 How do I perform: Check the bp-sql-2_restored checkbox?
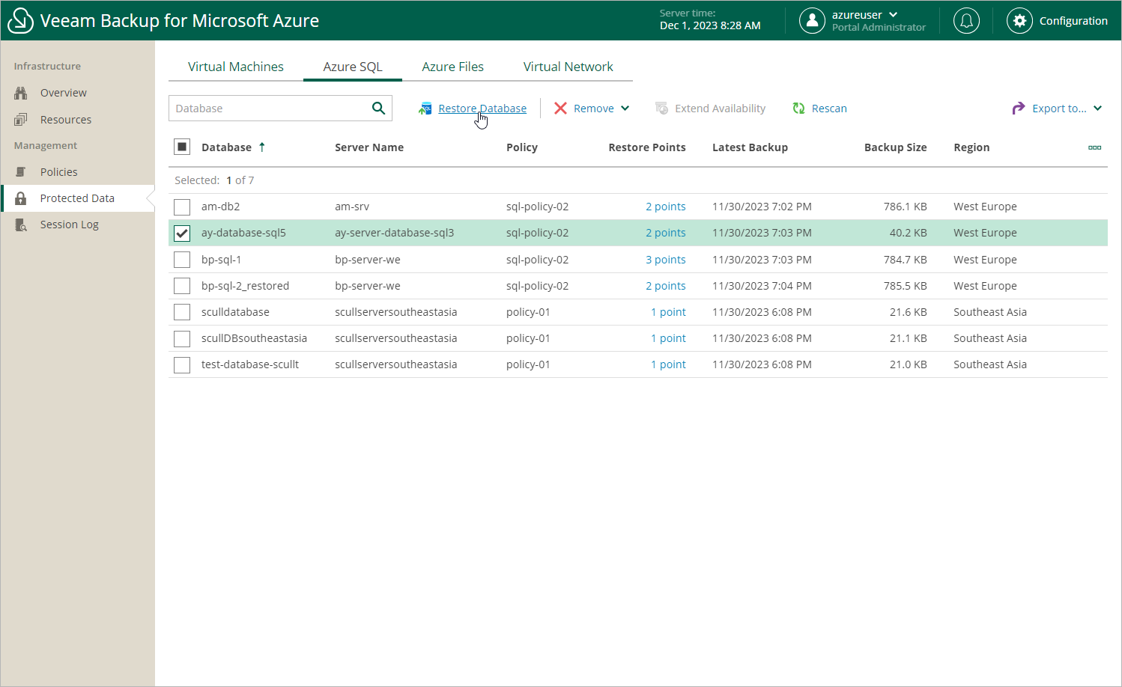(182, 286)
